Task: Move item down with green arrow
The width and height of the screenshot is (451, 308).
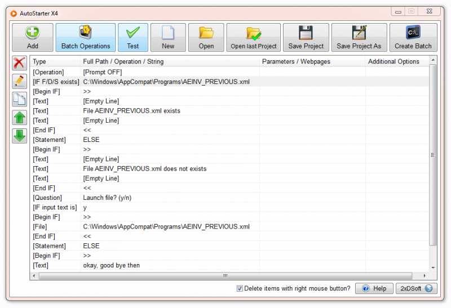Action: pos(20,136)
